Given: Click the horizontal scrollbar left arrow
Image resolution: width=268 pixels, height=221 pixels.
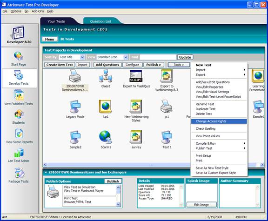Looking at the screenshot, I should (x=45, y=165).
